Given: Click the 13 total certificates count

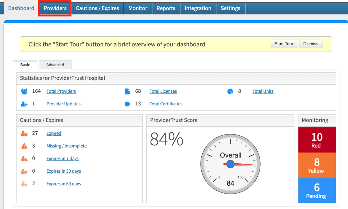Looking at the screenshot, I should 138,104.
